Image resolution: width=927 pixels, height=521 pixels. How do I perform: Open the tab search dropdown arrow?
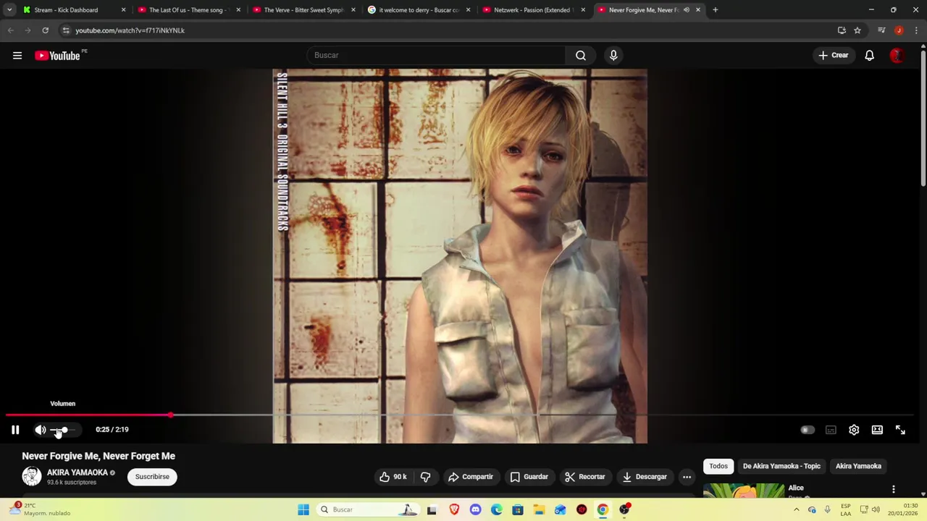(x=9, y=10)
